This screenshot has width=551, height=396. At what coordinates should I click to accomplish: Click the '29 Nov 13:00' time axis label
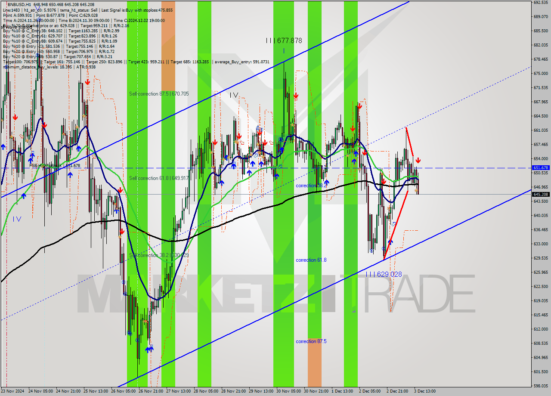pyautogui.click(x=261, y=391)
